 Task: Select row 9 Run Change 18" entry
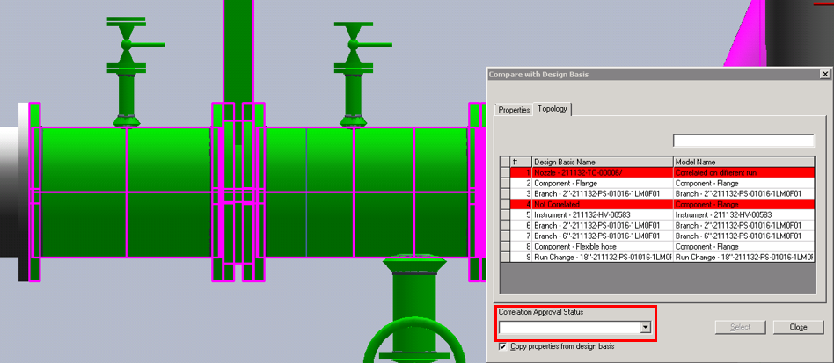(602, 258)
